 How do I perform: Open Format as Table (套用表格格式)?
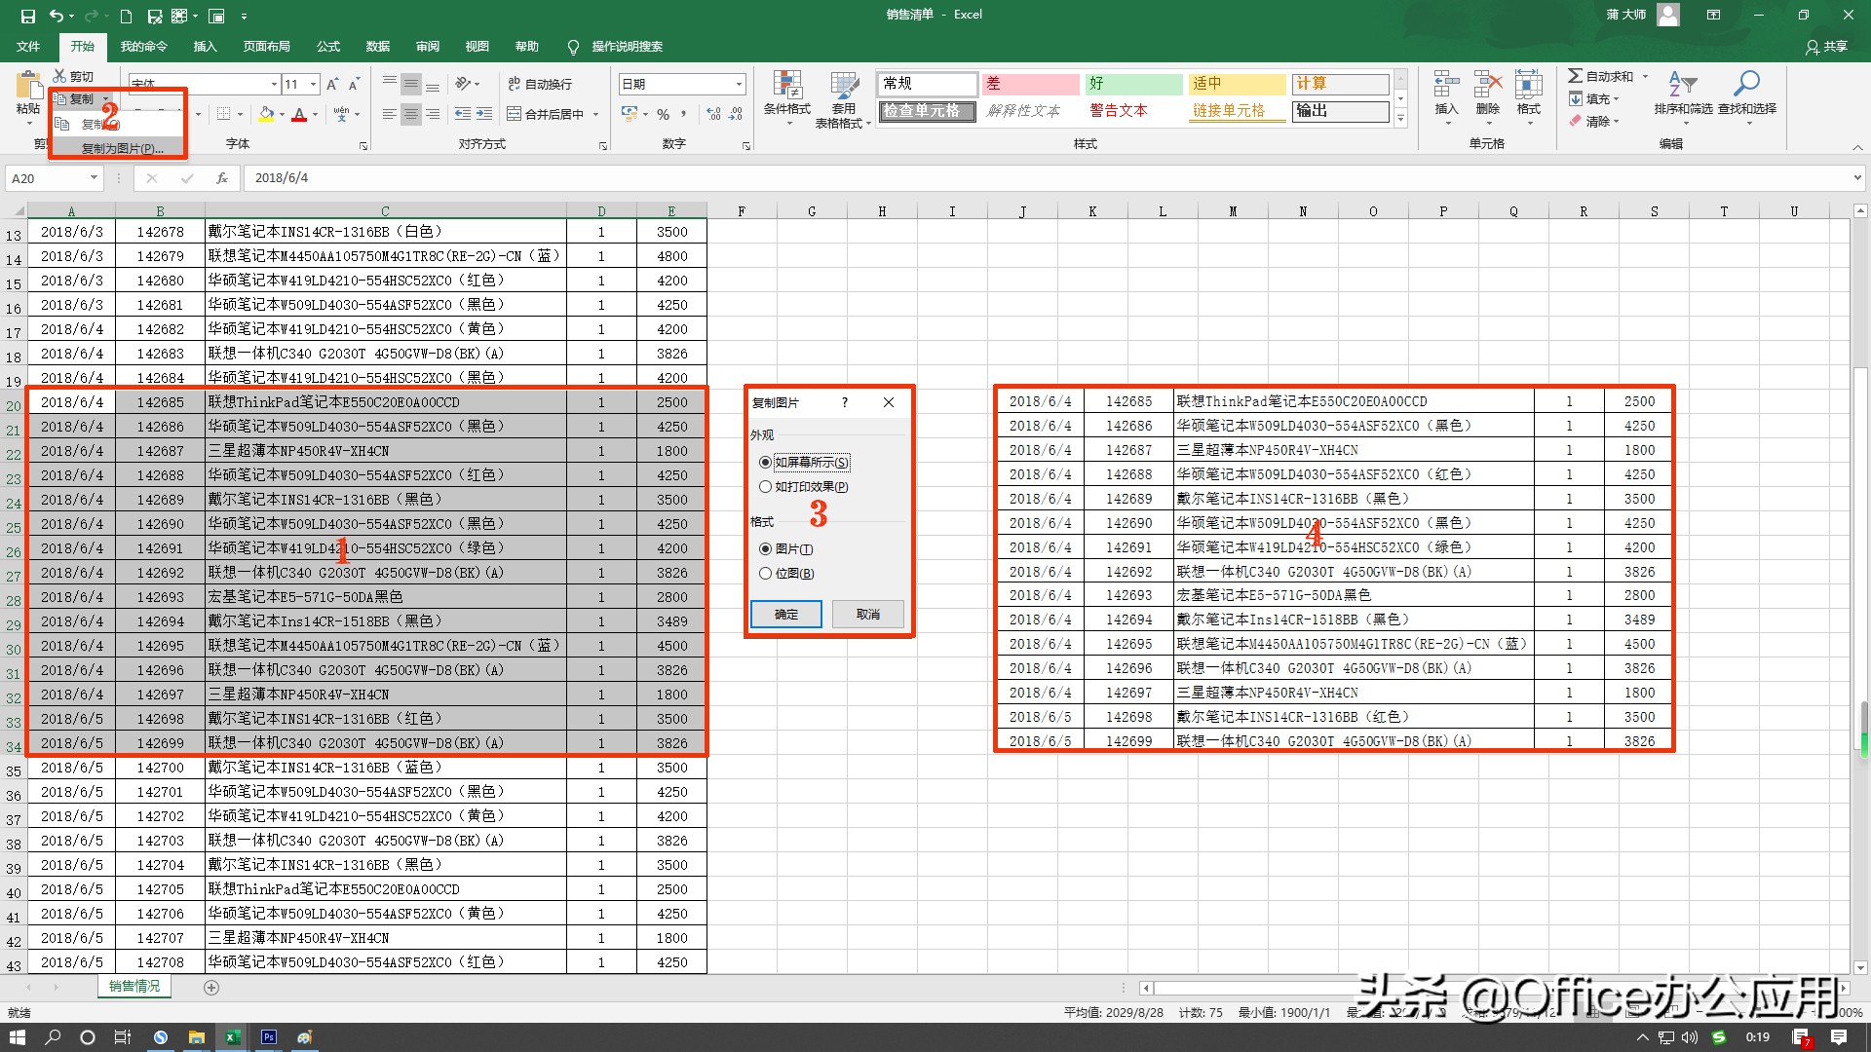point(843,97)
